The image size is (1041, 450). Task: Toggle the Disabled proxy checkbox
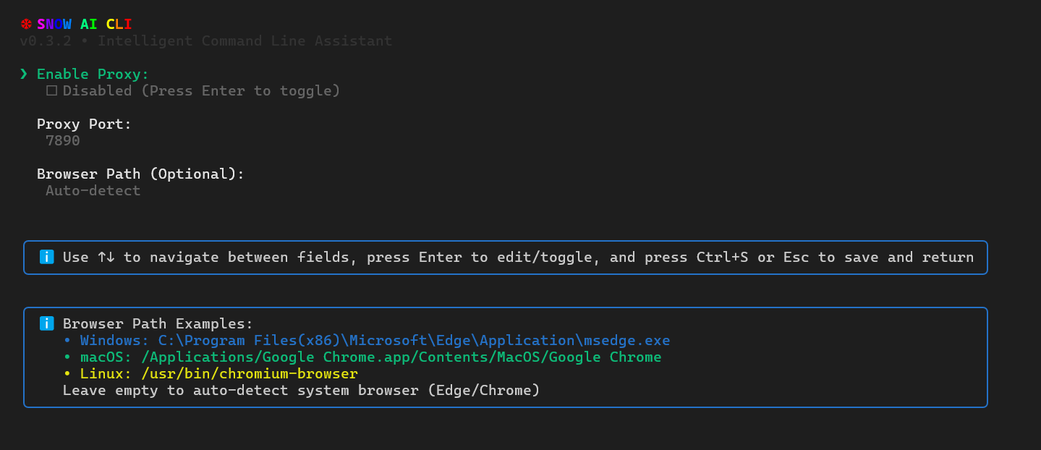click(x=51, y=90)
